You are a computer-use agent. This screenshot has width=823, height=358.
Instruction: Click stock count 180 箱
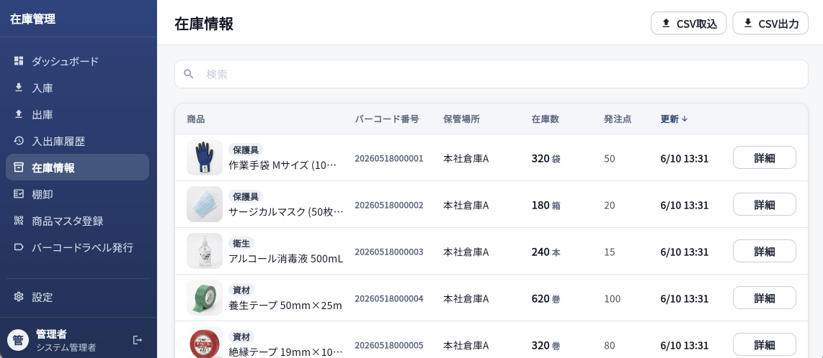pos(546,205)
